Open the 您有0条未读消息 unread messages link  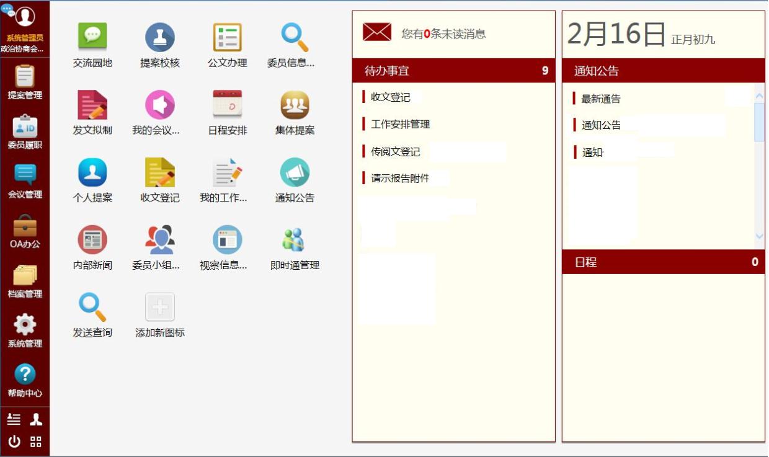click(x=443, y=34)
